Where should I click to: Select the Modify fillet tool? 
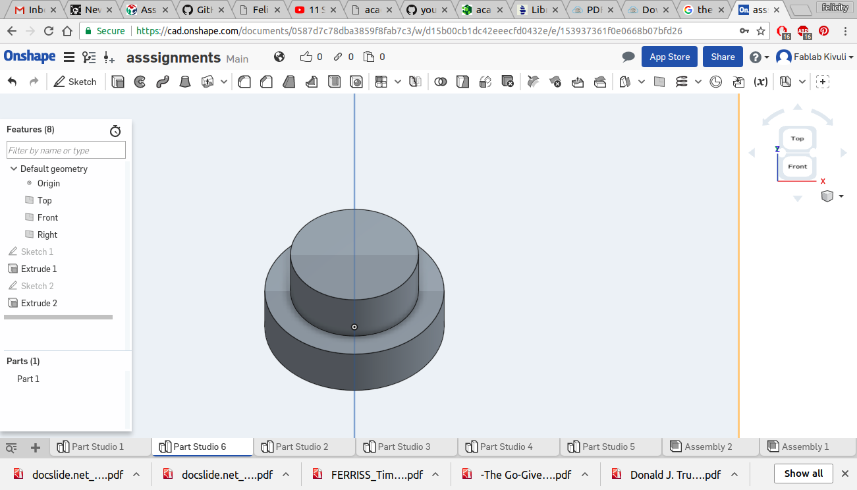pyautogui.click(x=534, y=82)
